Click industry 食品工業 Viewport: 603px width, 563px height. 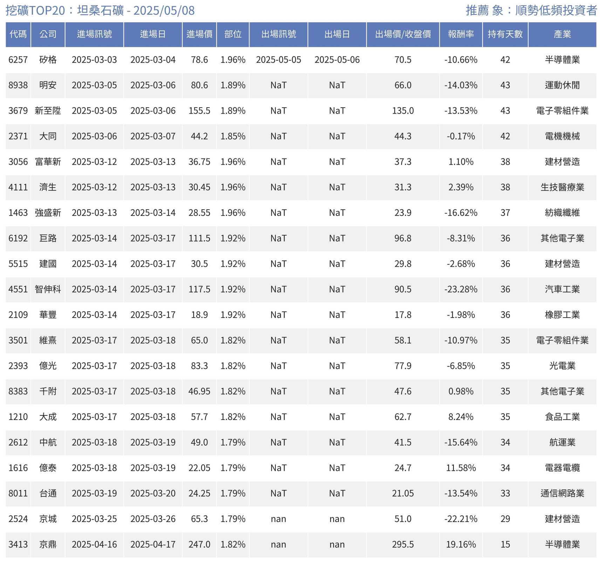pos(562,417)
